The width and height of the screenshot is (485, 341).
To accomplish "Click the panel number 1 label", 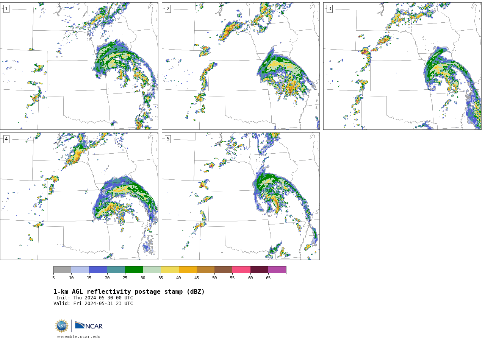I will point(6,9).
